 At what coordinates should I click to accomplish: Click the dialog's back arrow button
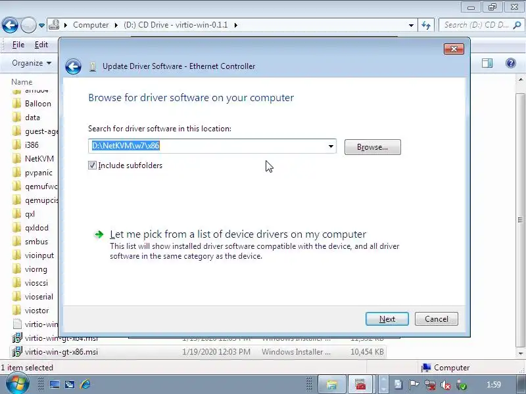click(x=73, y=66)
